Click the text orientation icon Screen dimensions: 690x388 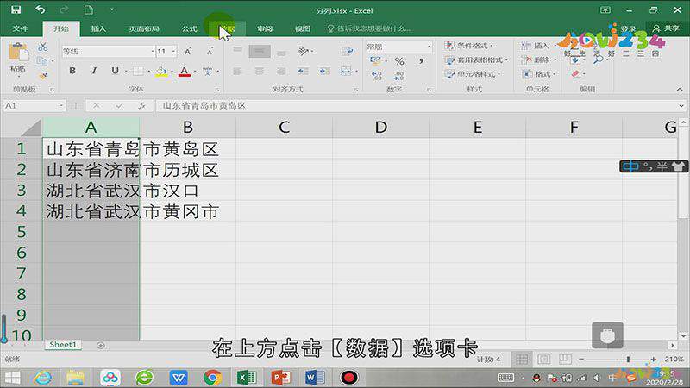coord(304,51)
